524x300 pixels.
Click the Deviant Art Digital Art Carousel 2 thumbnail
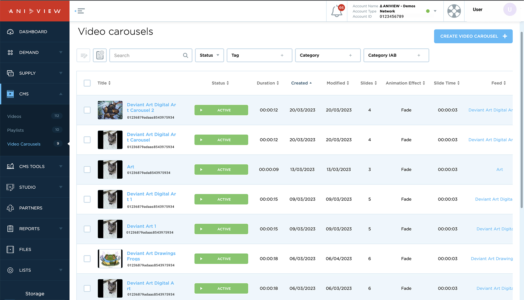pyautogui.click(x=110, y=110)
